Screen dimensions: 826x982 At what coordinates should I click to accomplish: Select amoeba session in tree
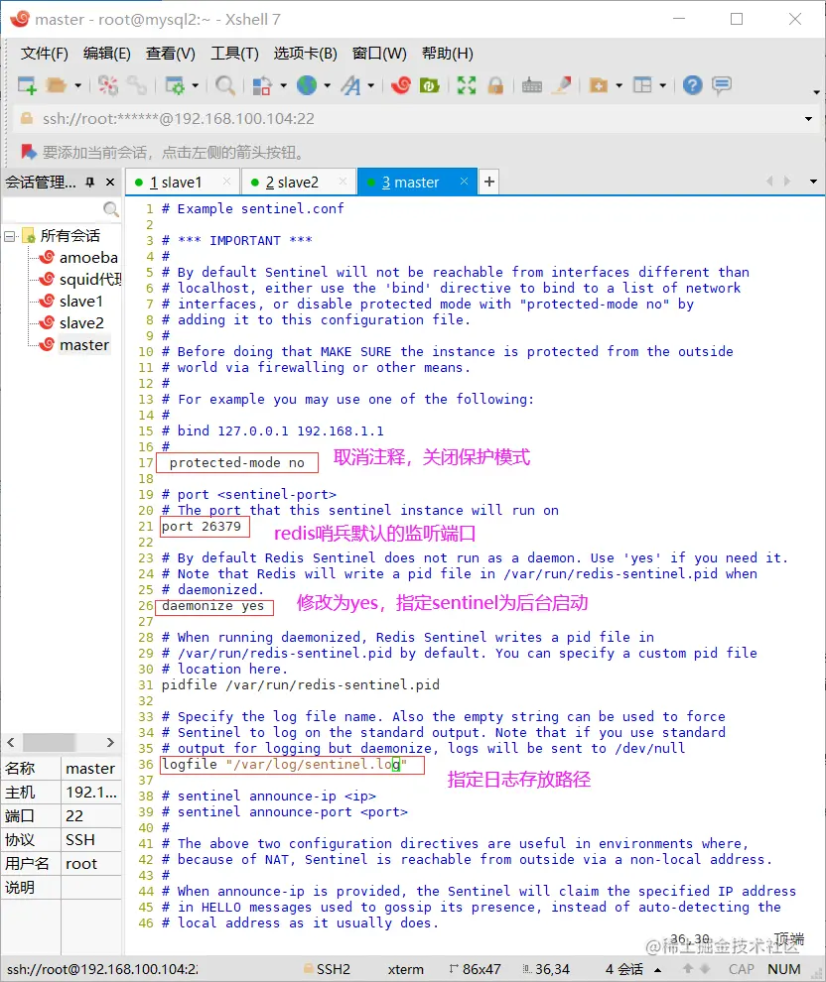tap(88, 257)
